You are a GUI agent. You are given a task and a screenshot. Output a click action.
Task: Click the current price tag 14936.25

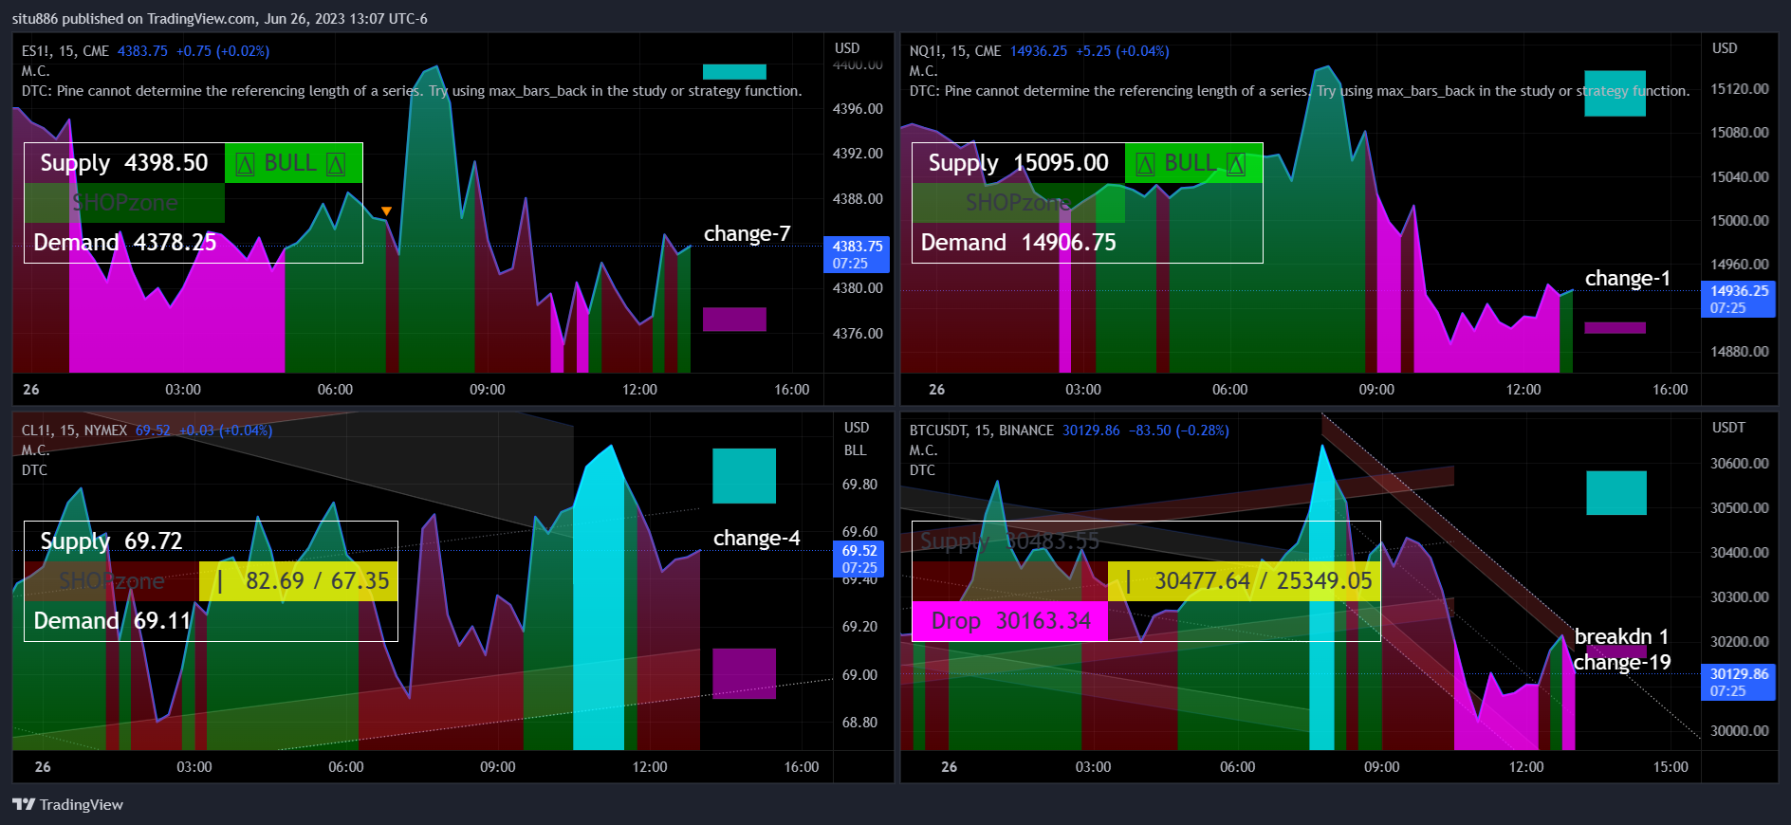coord(1739,299)
